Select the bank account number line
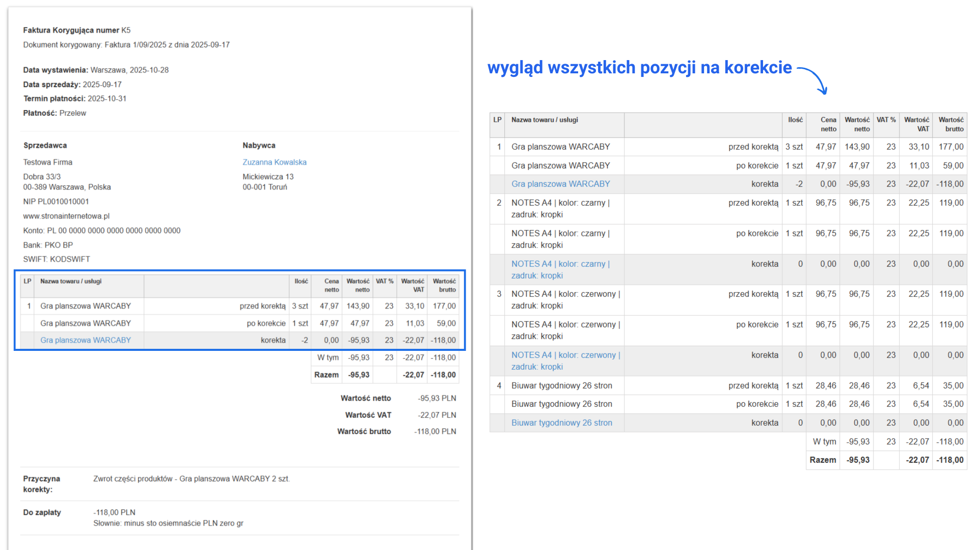978x550 pixels. (x=101, y=230)
